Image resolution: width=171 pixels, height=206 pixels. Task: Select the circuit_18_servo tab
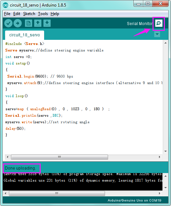25,35
